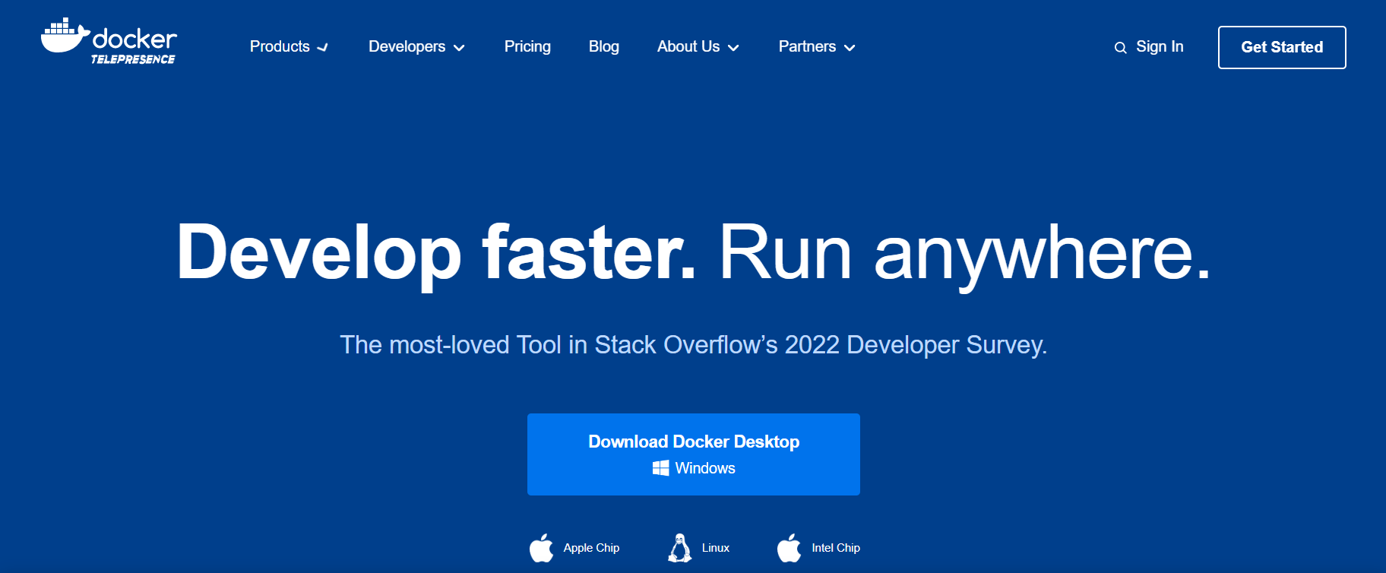Click the Telepresence logo text
1386x573 pixels.
[133, 59]
